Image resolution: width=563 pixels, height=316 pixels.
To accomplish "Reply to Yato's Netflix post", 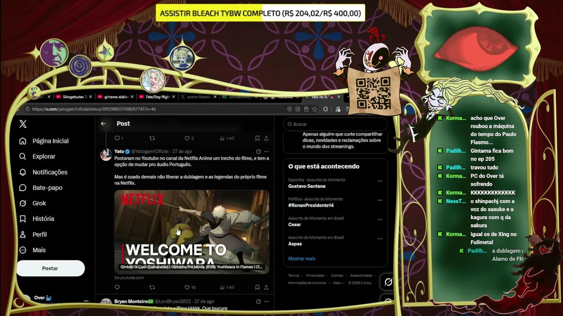I will pyautogui.click(x=117, y=287).
